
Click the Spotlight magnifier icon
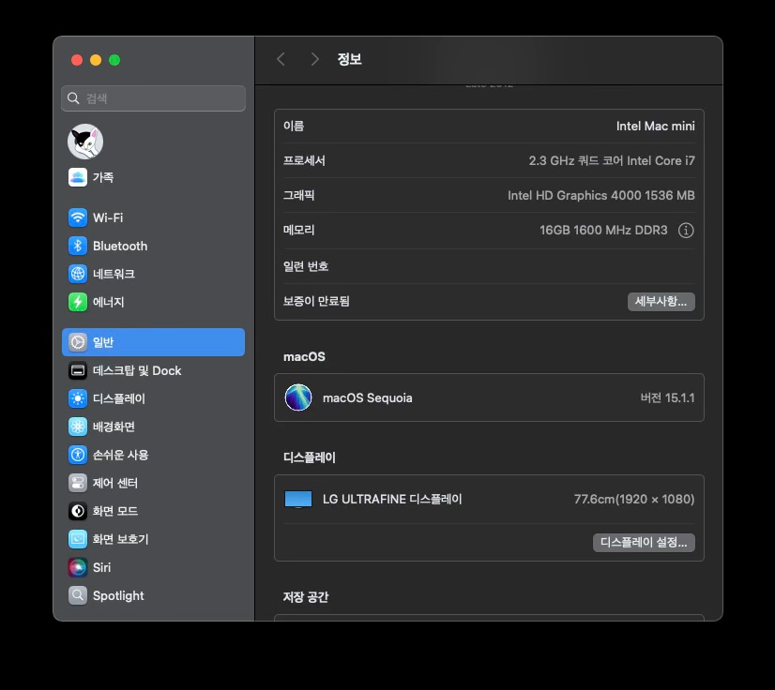coord(78,595)
